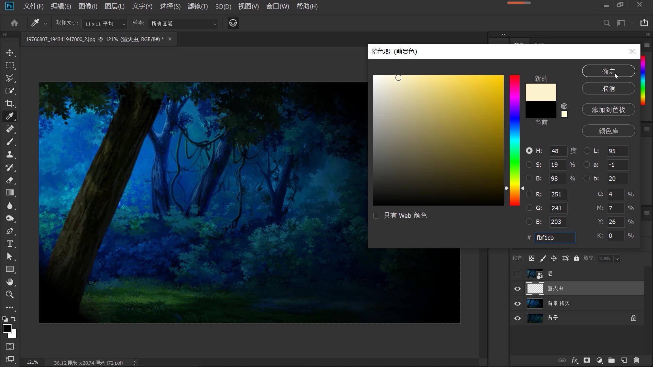The image size is (653, 367).
Task: Enable the 只有 Web 颜色 checkbox
Action: 376,216
